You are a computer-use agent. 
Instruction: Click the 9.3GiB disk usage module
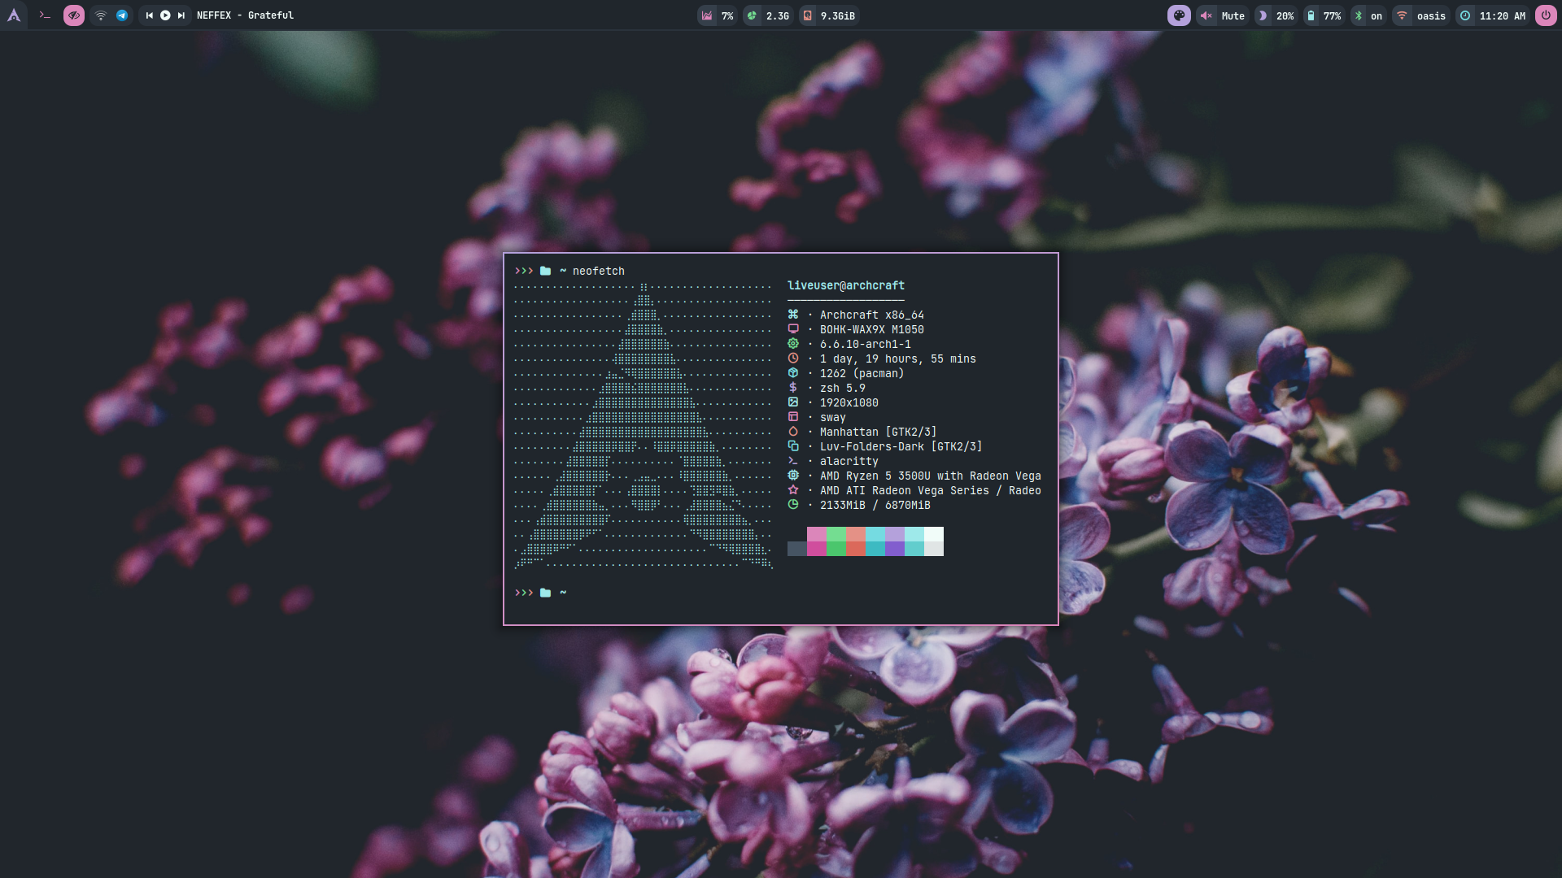tap(829, 15)
